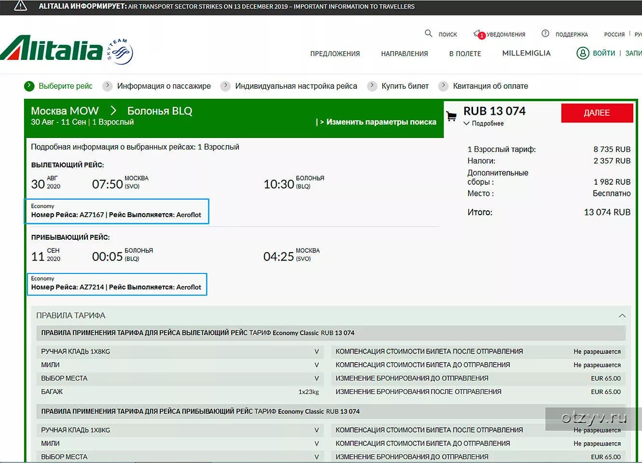Click outbound Изменение бронирования после отправления row
The height and width of the screenshot is (463, 642).
click(478, 392)
